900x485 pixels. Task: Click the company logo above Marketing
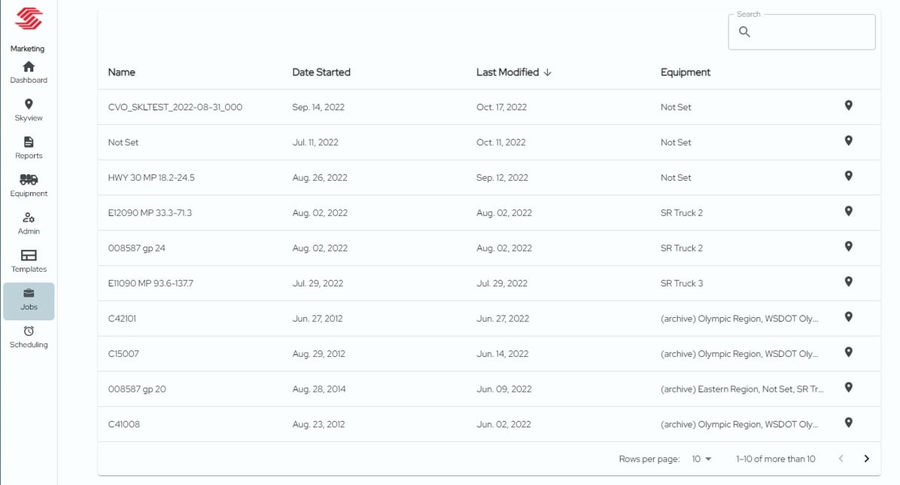pyautogui.click(x=28, y=17)
